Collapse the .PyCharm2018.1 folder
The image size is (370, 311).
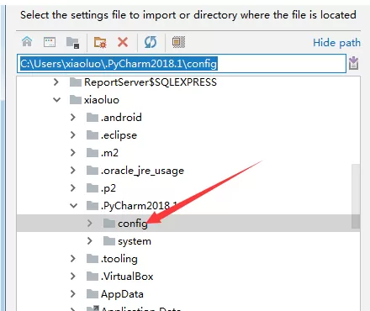point(74,206)
